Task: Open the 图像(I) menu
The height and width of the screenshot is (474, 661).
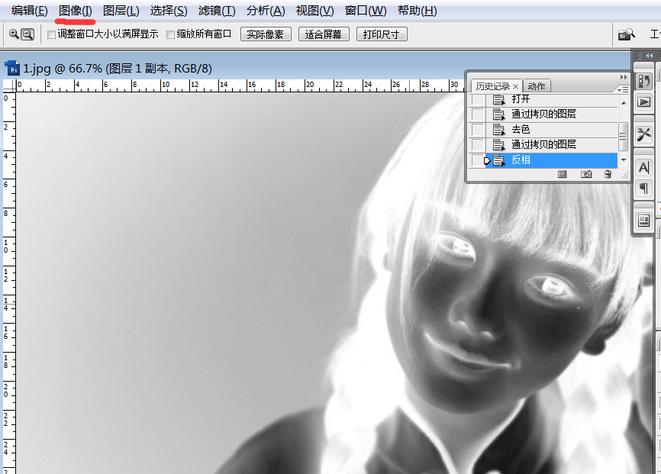Action: (76, 11)
